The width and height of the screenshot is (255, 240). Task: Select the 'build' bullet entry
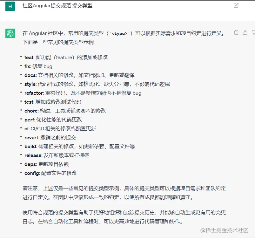click(80, 146)
